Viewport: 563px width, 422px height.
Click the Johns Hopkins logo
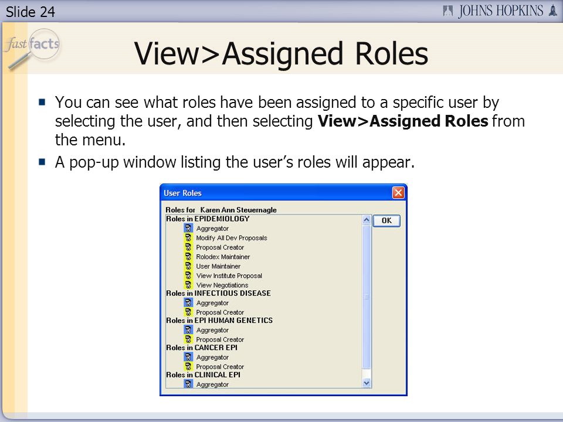(500, 11)
